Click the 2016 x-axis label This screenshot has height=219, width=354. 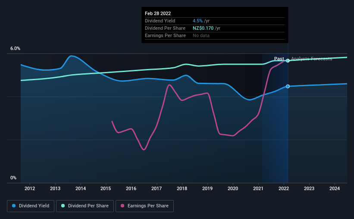pyautogui.click(x=131, y=188)
